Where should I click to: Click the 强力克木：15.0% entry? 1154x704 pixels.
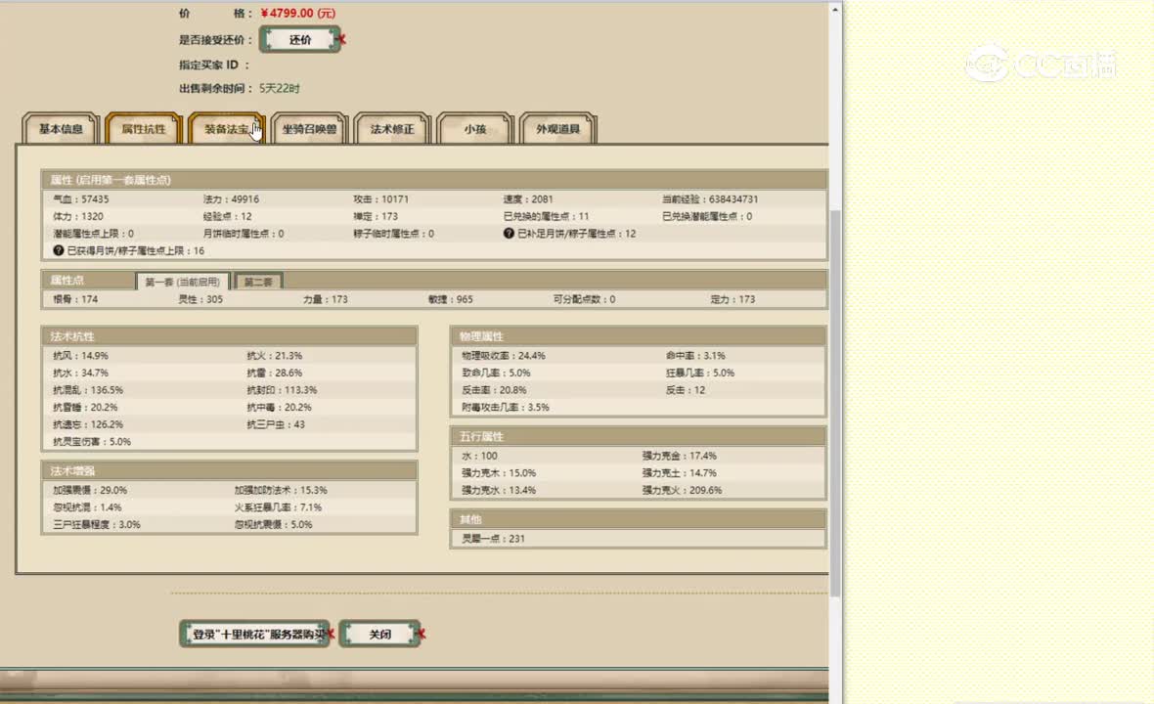coord(499,473)
